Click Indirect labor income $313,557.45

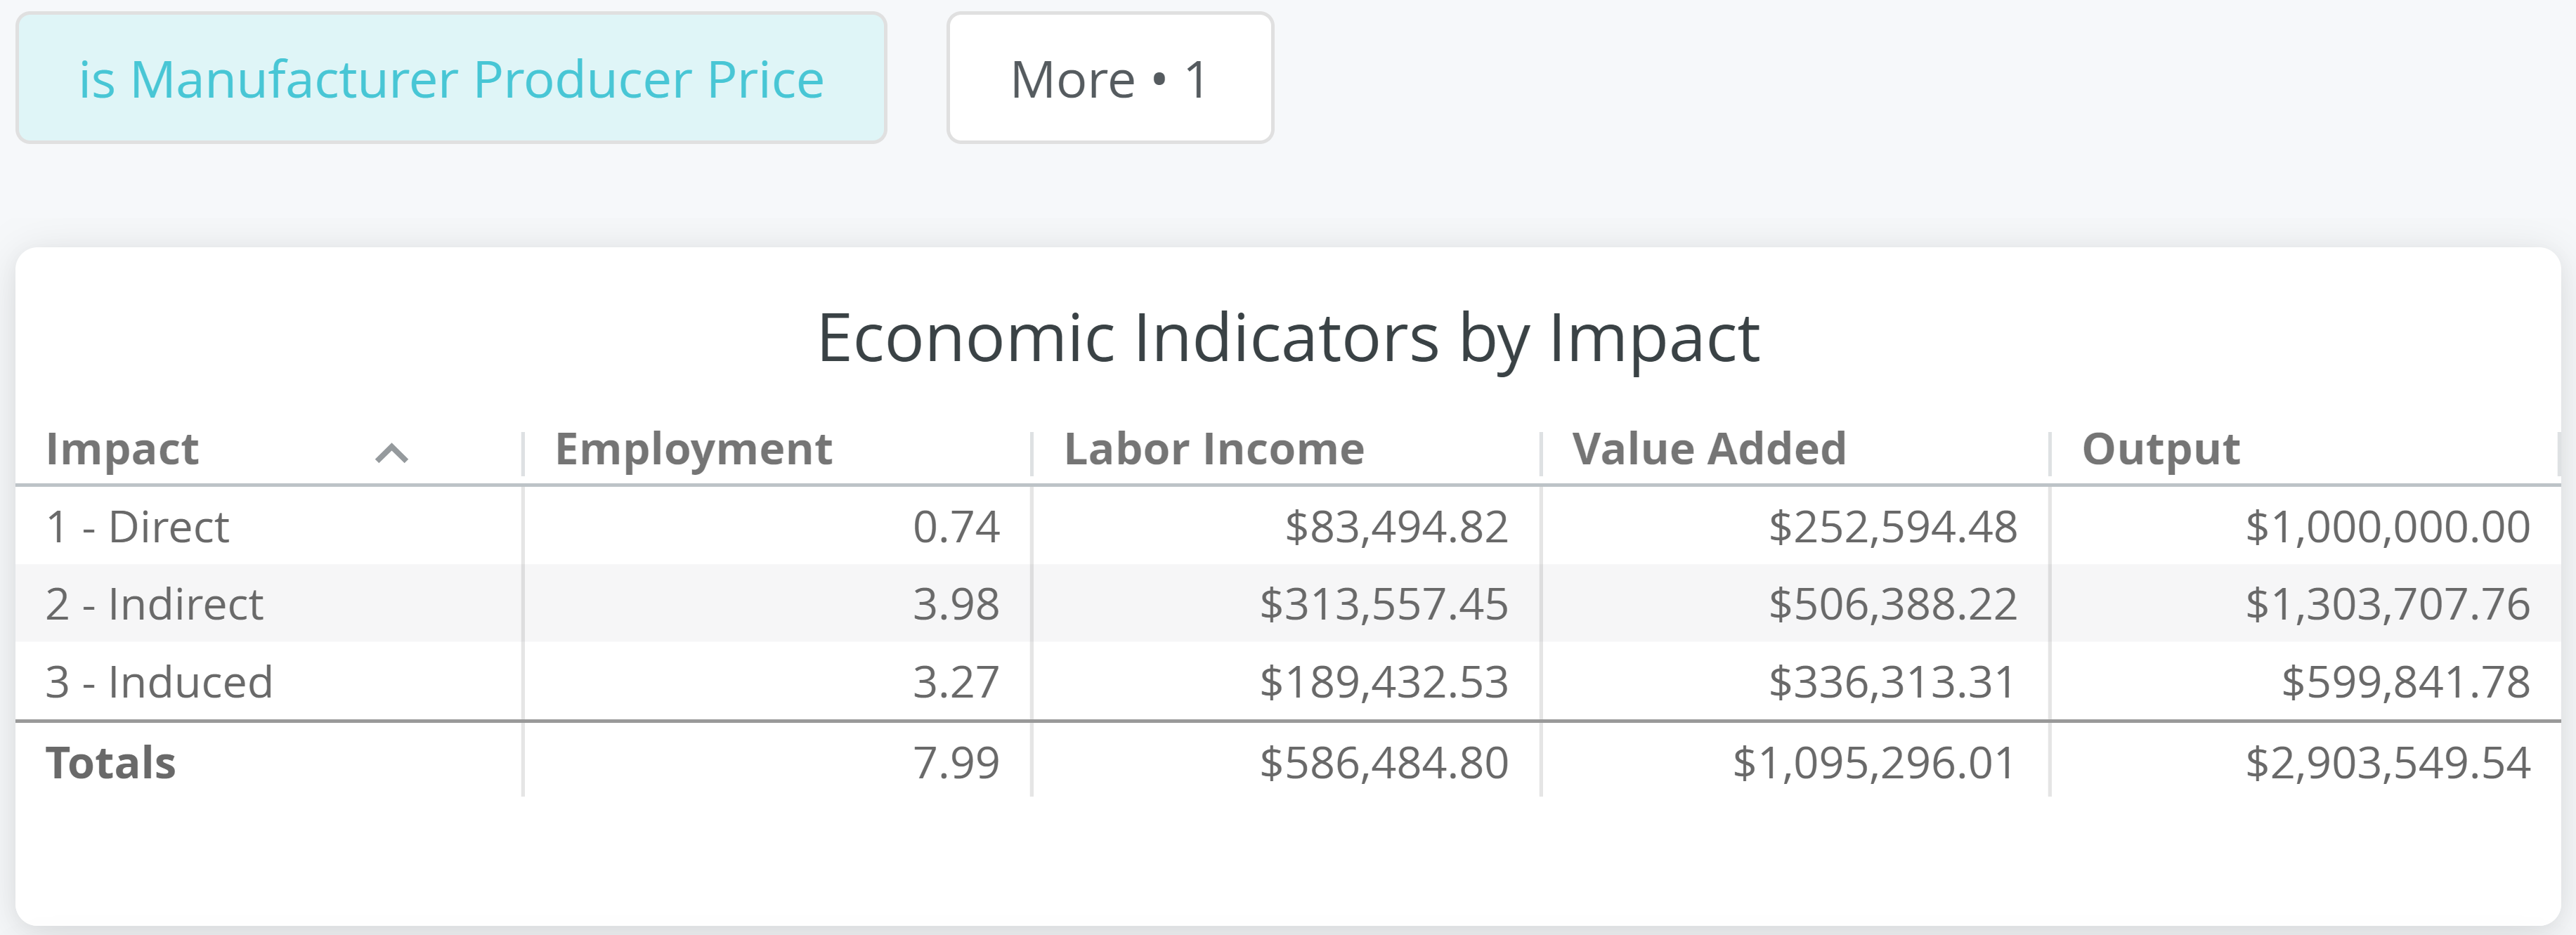(x=1383, y=604)
